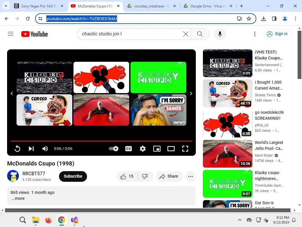
Task: Reload the current page
Action: click(x=28, y=19)
